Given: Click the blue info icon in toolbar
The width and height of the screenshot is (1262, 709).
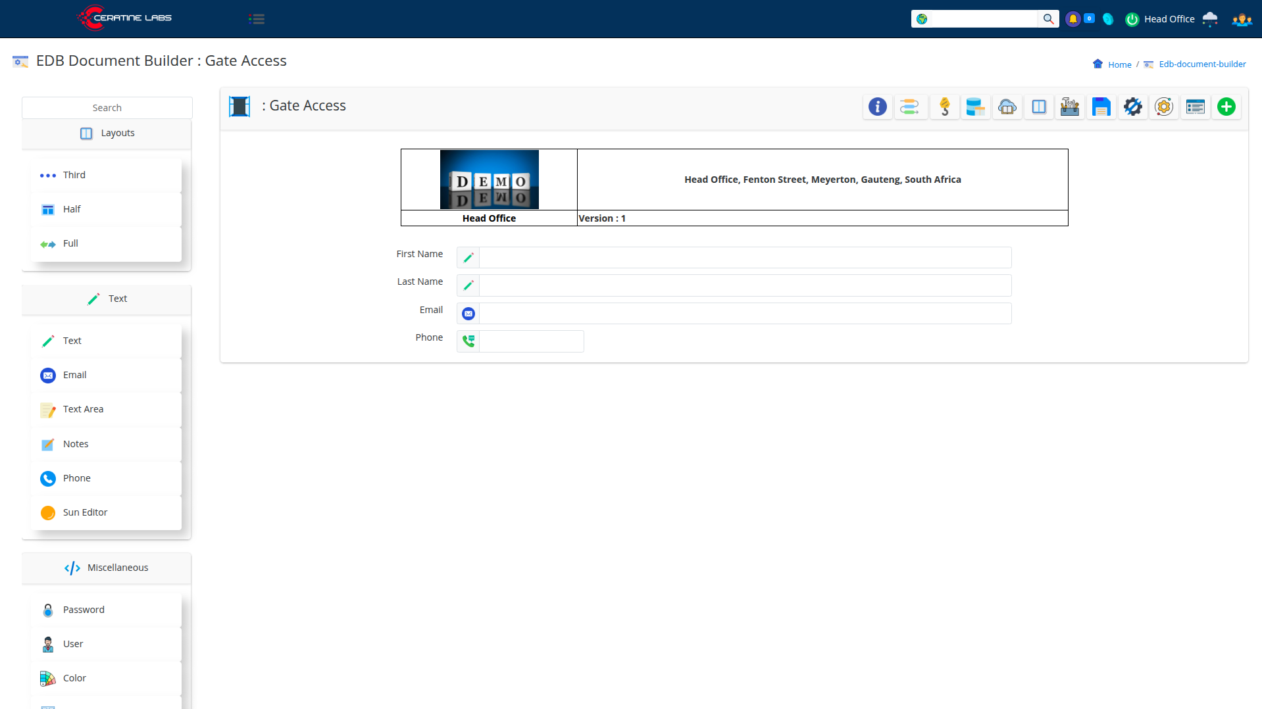Looking at the screenshot, I should pyautogui.click(x=877, y=107).
